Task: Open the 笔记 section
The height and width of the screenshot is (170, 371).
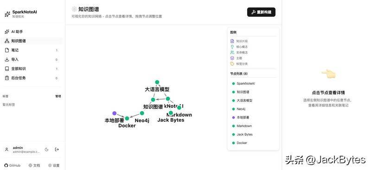Action: click(32, 50)
